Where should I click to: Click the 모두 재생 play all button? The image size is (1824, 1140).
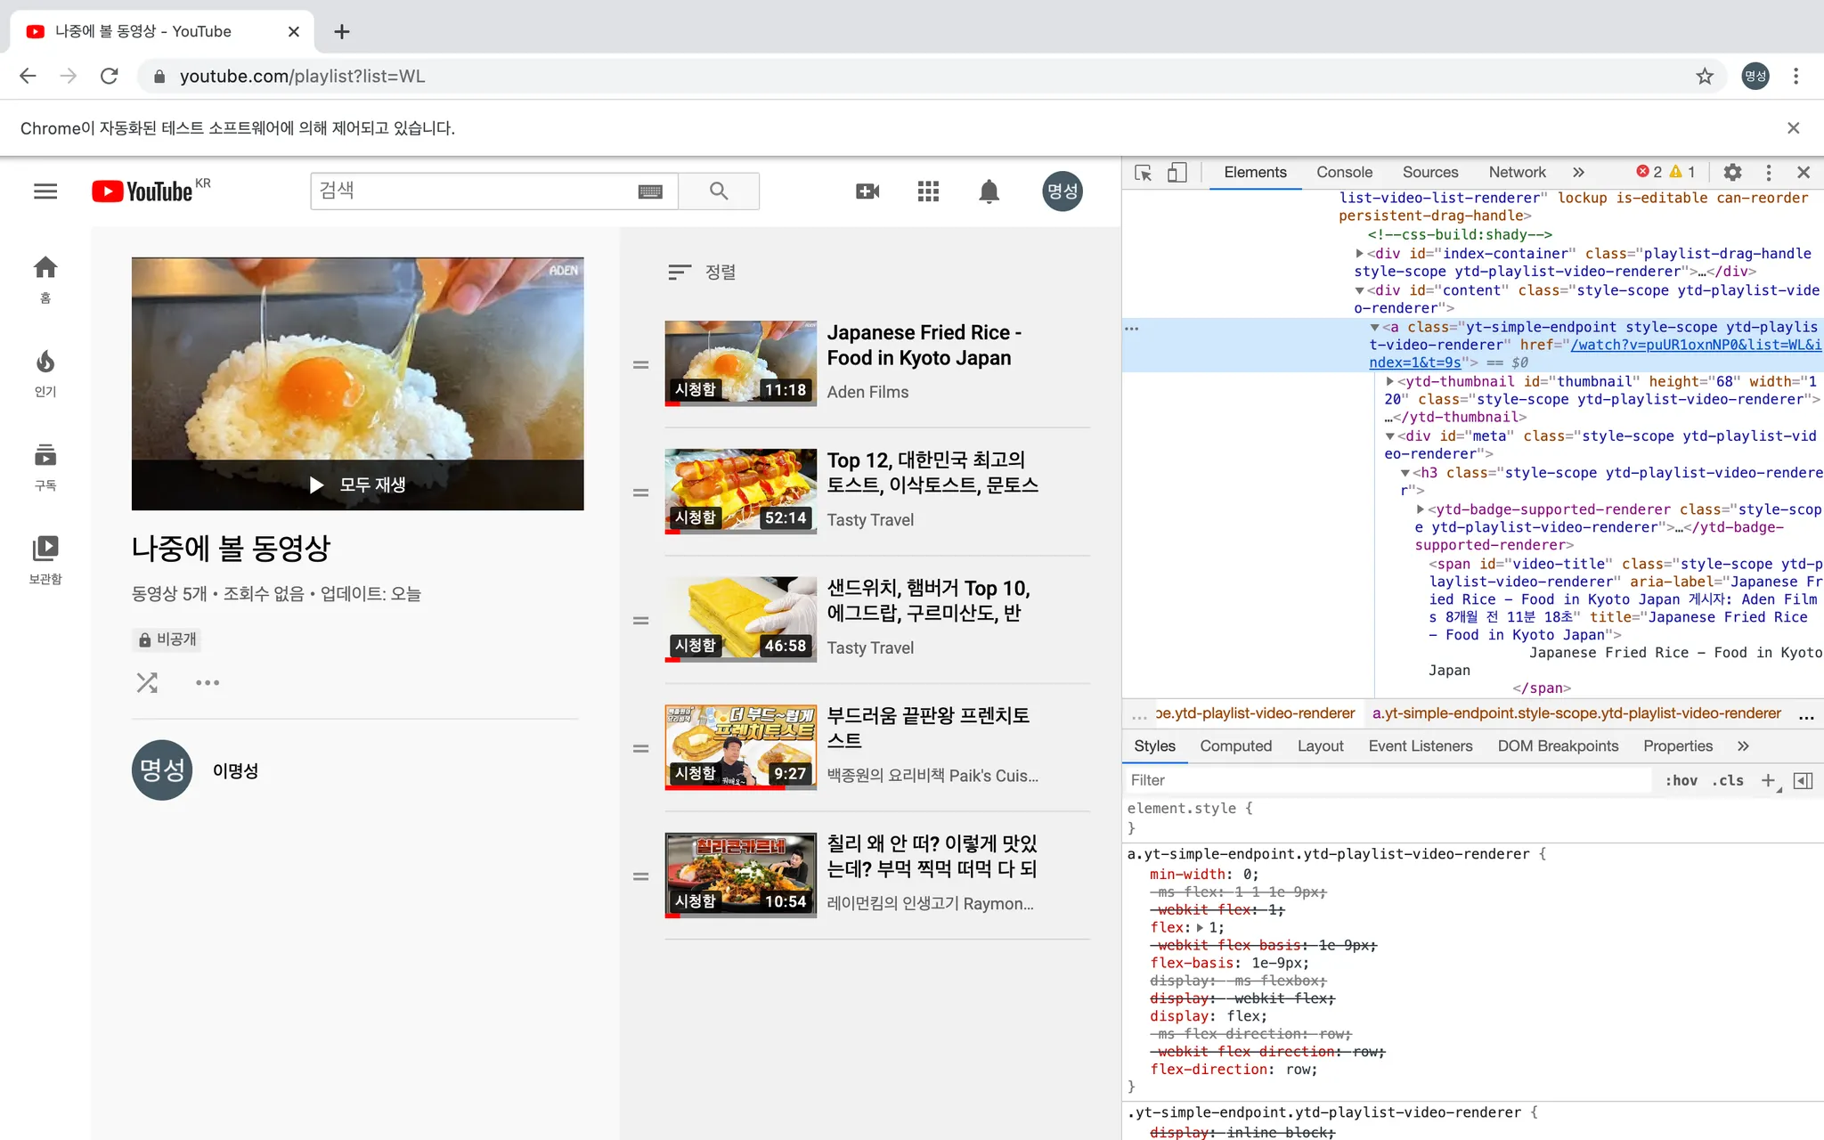[358, 484]
